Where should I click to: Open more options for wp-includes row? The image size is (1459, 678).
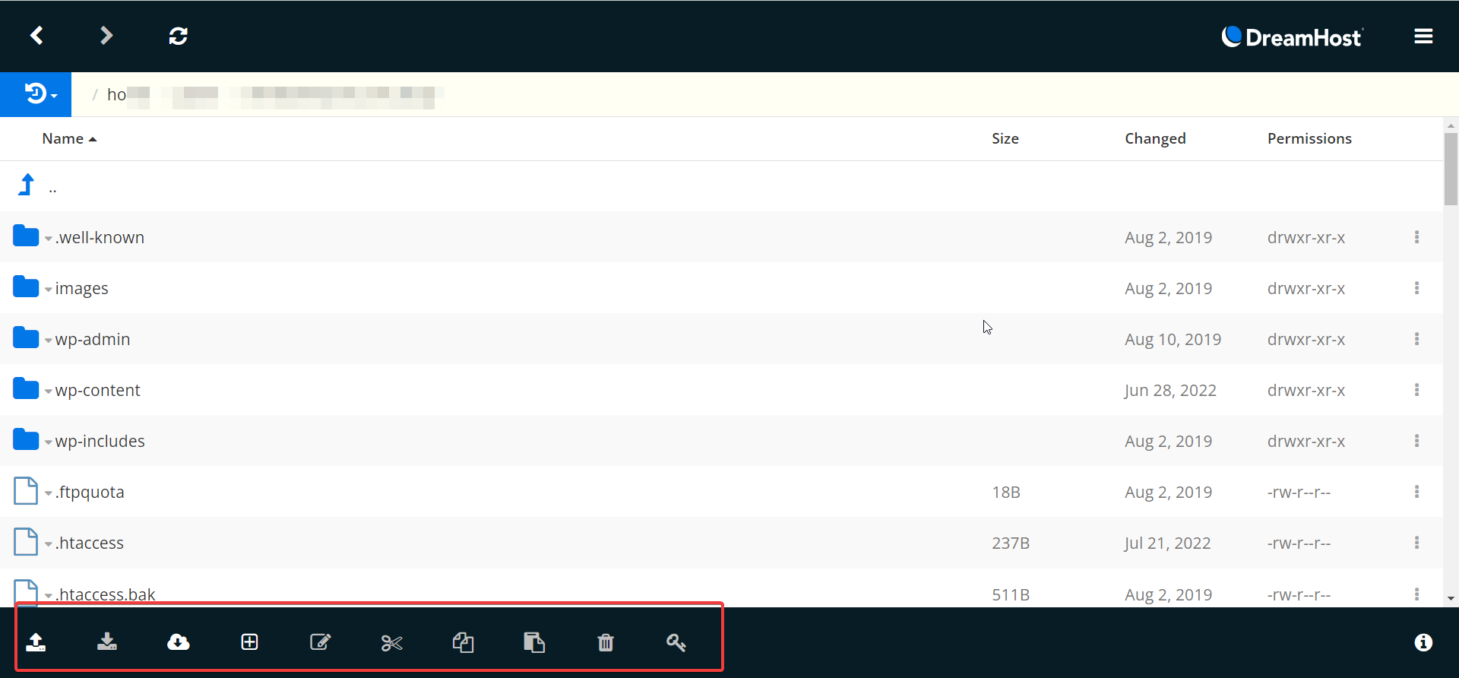coord(1416,441)
